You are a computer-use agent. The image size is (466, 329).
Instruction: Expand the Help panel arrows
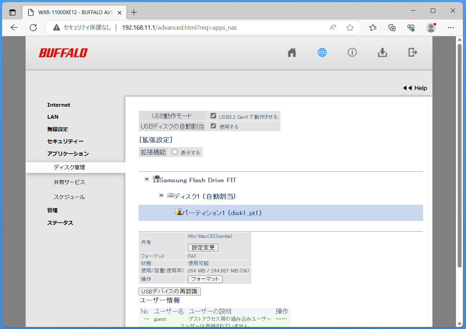pos(407,88)
